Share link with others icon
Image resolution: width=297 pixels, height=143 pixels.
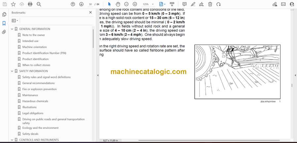pyautogui.click(x=275, y=4)
